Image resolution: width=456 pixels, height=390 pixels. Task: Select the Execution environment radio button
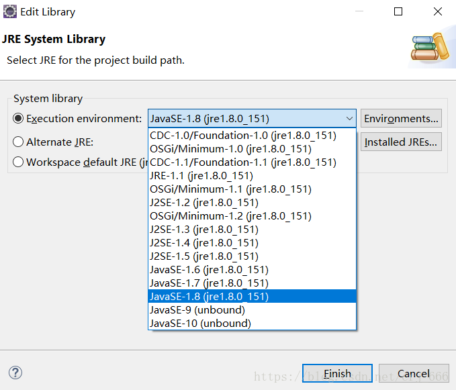point(18,119)
